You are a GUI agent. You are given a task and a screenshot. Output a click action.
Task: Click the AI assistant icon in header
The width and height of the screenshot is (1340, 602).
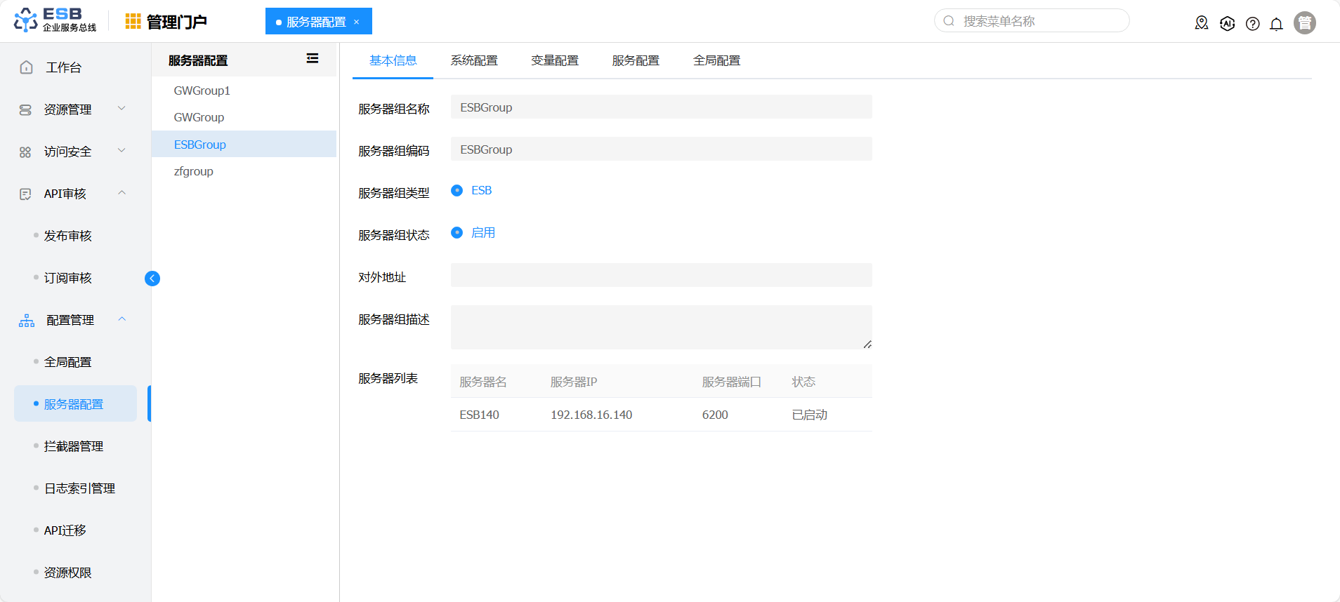[1227, 24]
